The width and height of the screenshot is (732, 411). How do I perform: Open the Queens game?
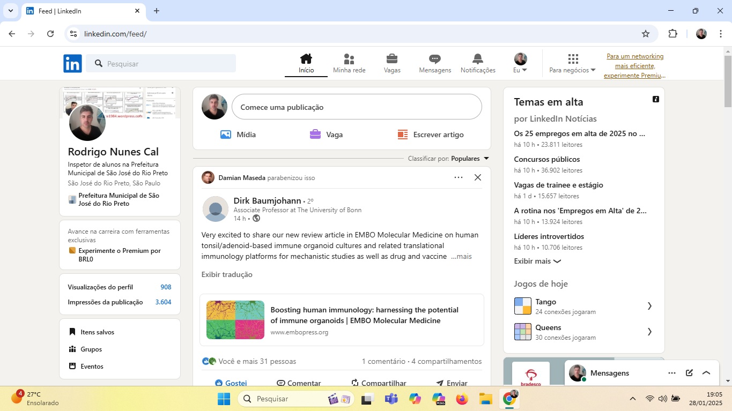click(x=583, y=332)
